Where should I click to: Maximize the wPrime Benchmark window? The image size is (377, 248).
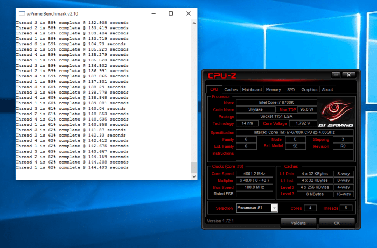coord(171,13)
